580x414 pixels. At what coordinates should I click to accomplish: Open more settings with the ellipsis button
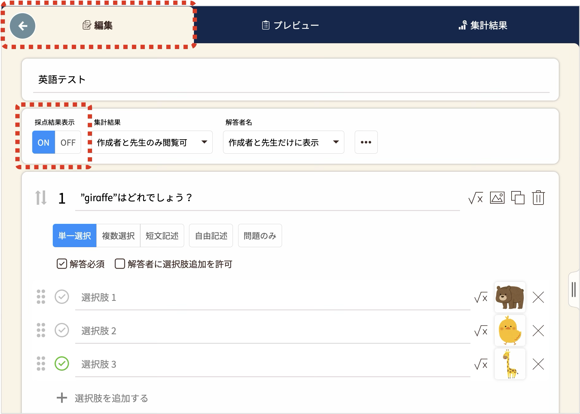pos(366,142)
